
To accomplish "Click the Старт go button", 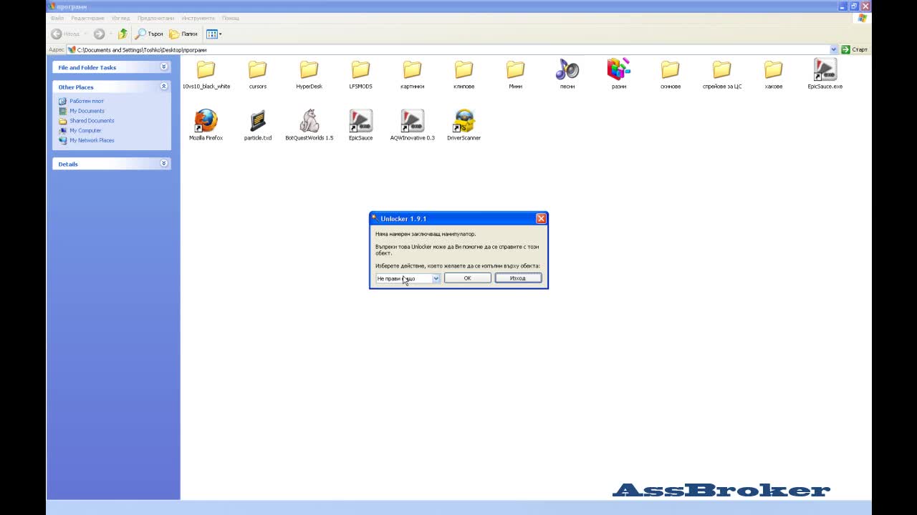I will 855,49.
